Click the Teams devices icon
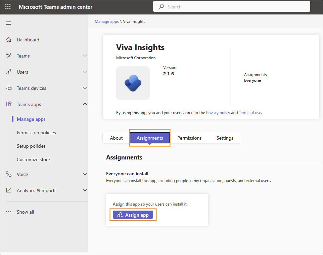This screenshot has width=323, height=255. click(x=9, y=88)
